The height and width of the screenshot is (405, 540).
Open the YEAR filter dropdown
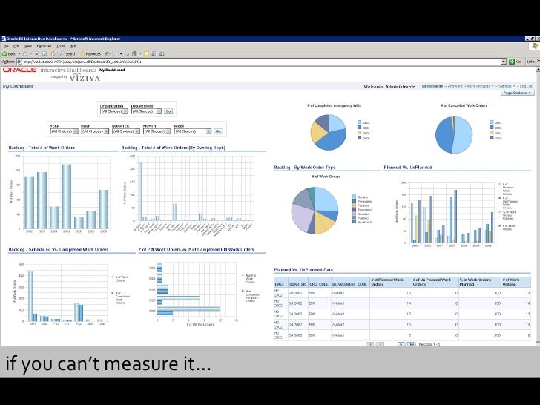click(64, 131)
